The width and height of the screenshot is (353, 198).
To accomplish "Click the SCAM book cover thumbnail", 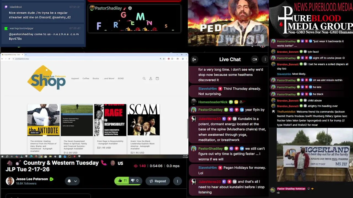I will pos(143,120).
